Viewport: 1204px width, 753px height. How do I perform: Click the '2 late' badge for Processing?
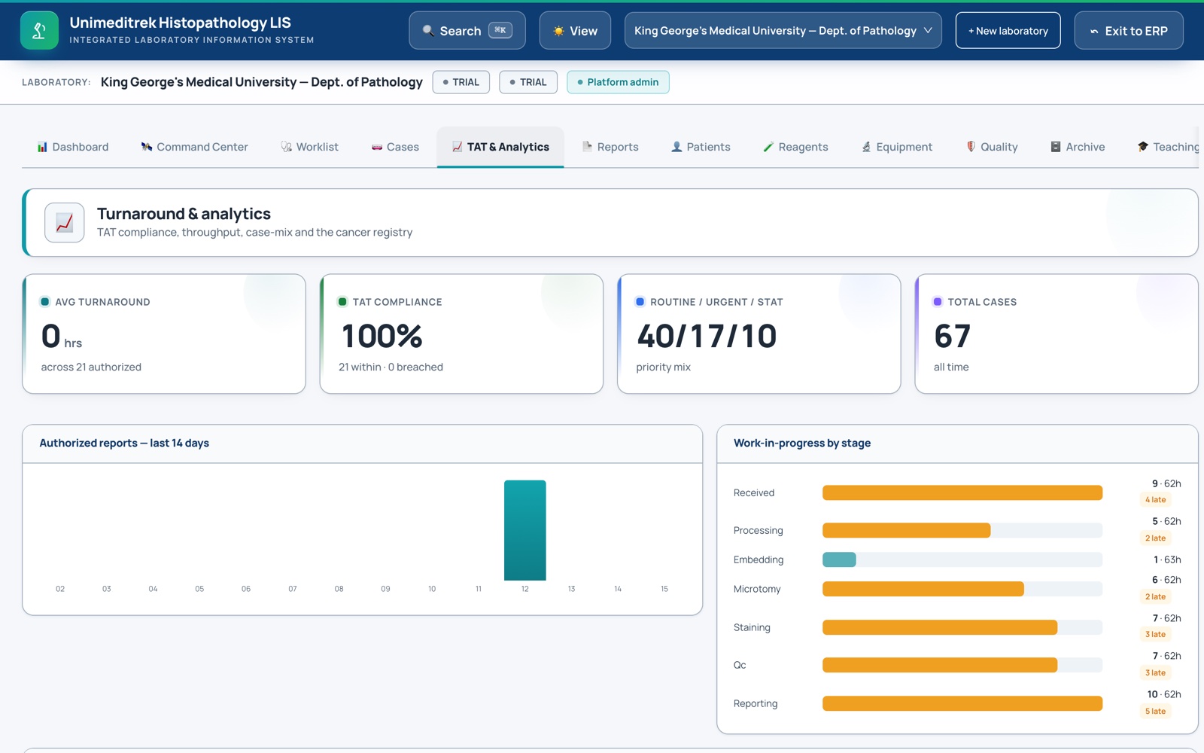[x=1155, y=538]
